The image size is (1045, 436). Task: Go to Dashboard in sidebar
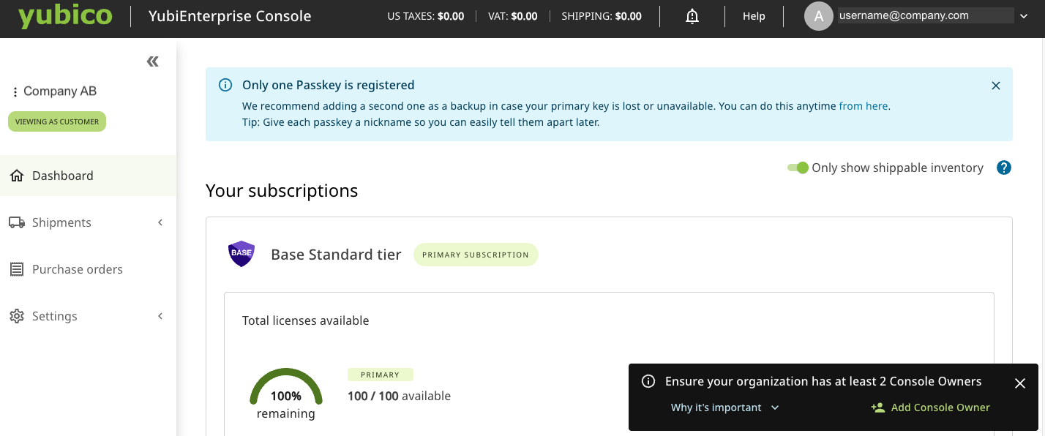click(88, 176)
